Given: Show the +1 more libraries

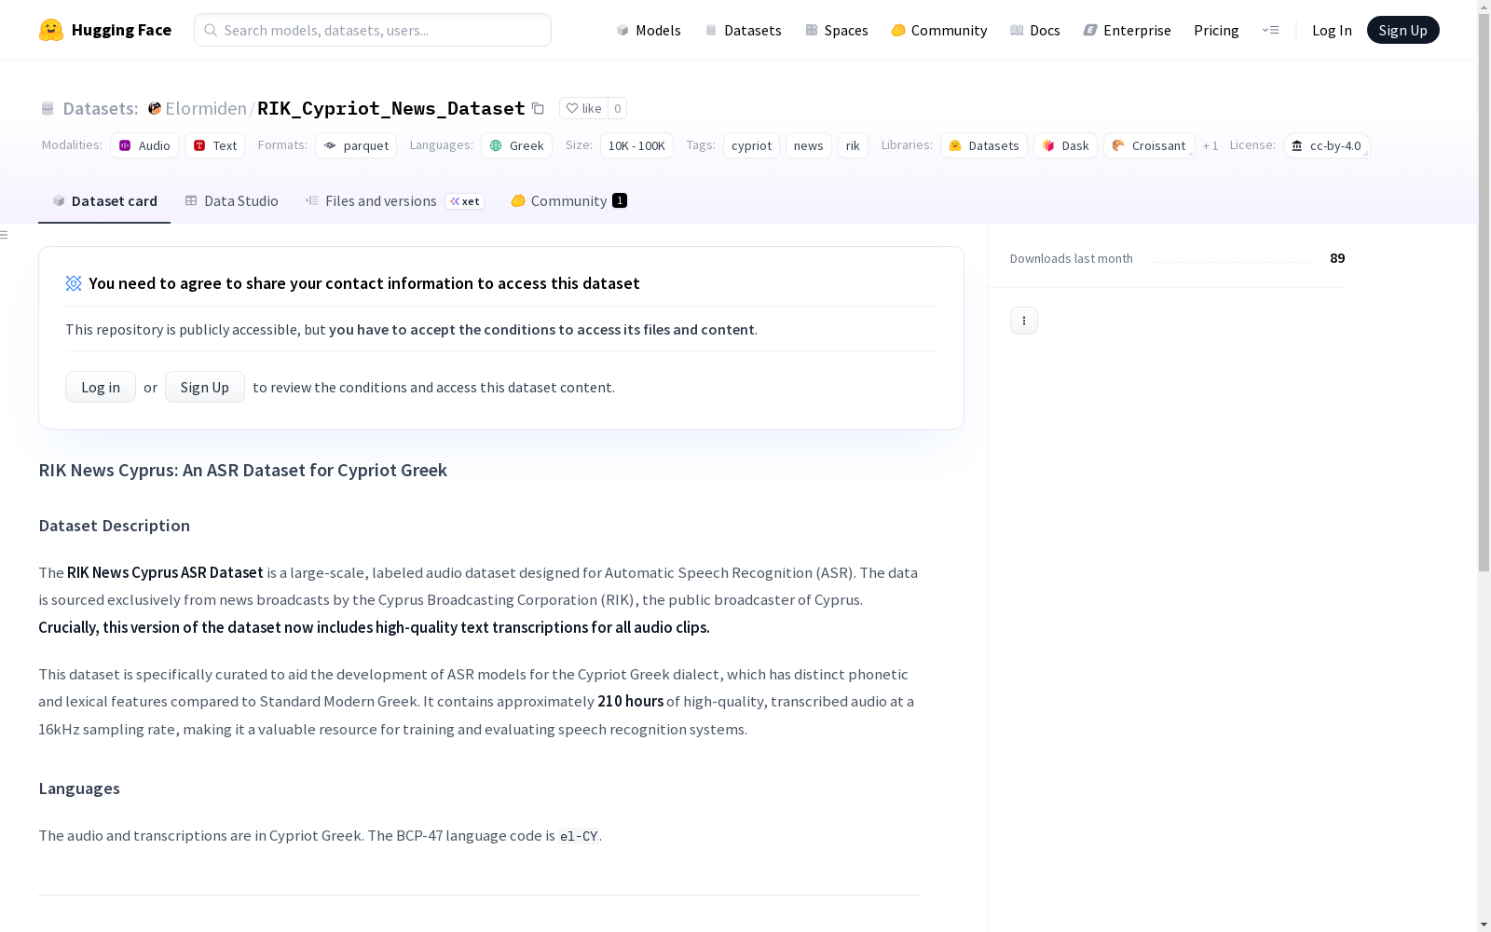Looking at the screenshot, I should 1211,145.
